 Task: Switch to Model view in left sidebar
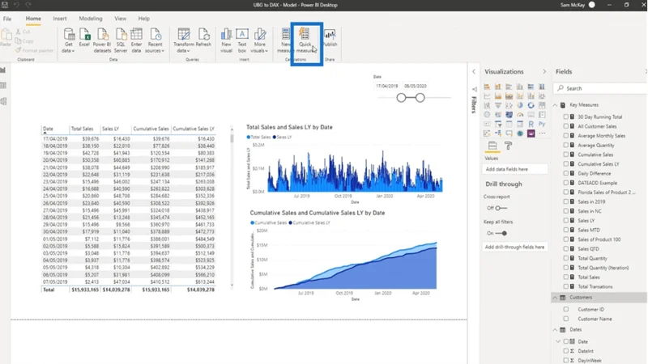(x=4, y=102)
